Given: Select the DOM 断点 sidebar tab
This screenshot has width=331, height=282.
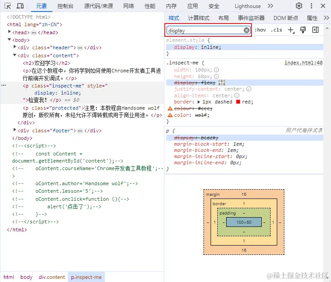Looking at the screenshot, I should coord(286,18).
